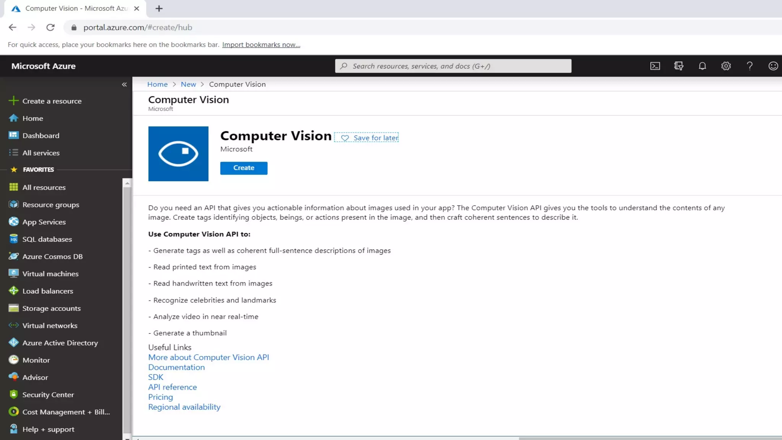Open the Pricing link
782x440 pixels.
[x=160, y=397]
